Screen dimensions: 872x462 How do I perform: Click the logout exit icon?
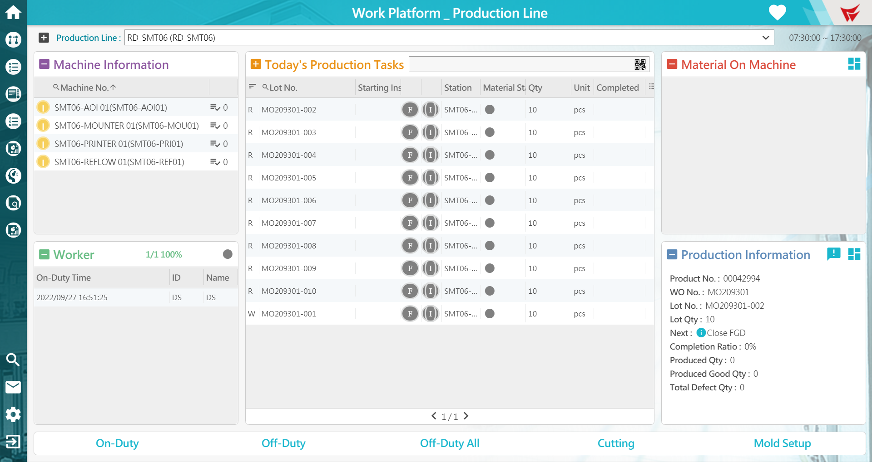(13, 442)
